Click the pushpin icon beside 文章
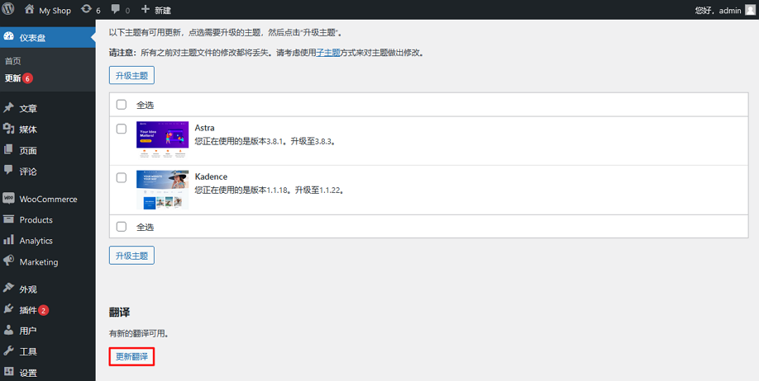 [x=8, y=108]
